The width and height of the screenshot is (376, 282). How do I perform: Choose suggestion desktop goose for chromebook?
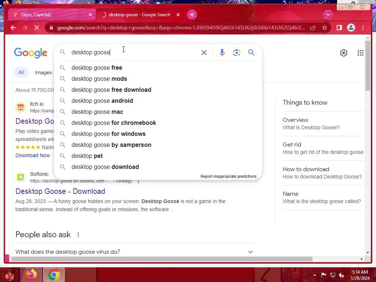point(158,123)
